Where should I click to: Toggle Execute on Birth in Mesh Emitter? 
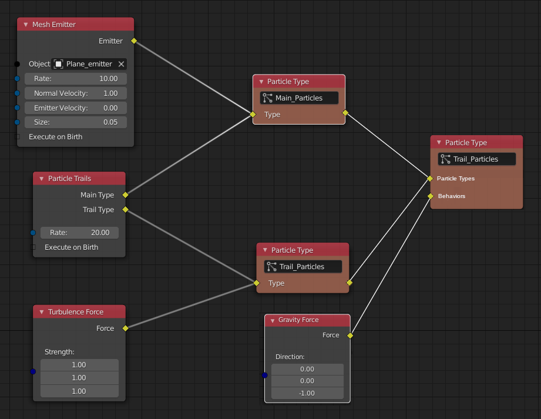(x=17, y=137)
